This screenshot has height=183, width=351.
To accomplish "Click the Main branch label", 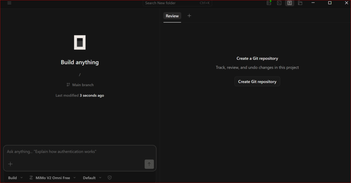I will point(83,85).
